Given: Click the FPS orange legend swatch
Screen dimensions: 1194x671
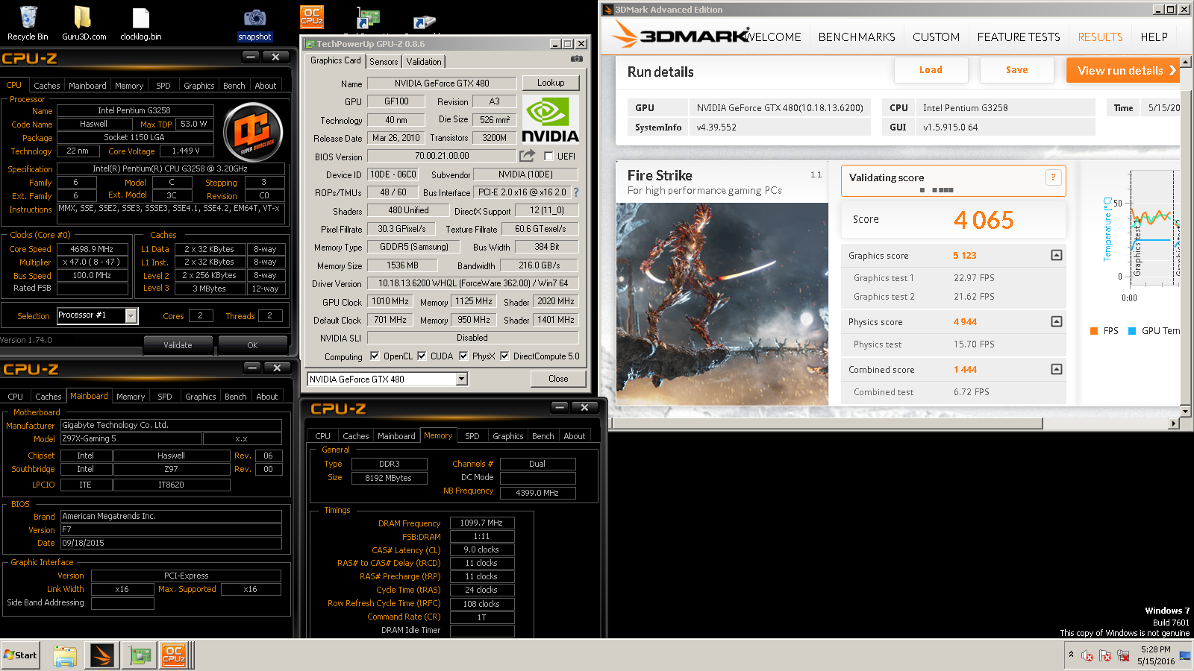Looking at the screenshot, I should coord(1094,331).
